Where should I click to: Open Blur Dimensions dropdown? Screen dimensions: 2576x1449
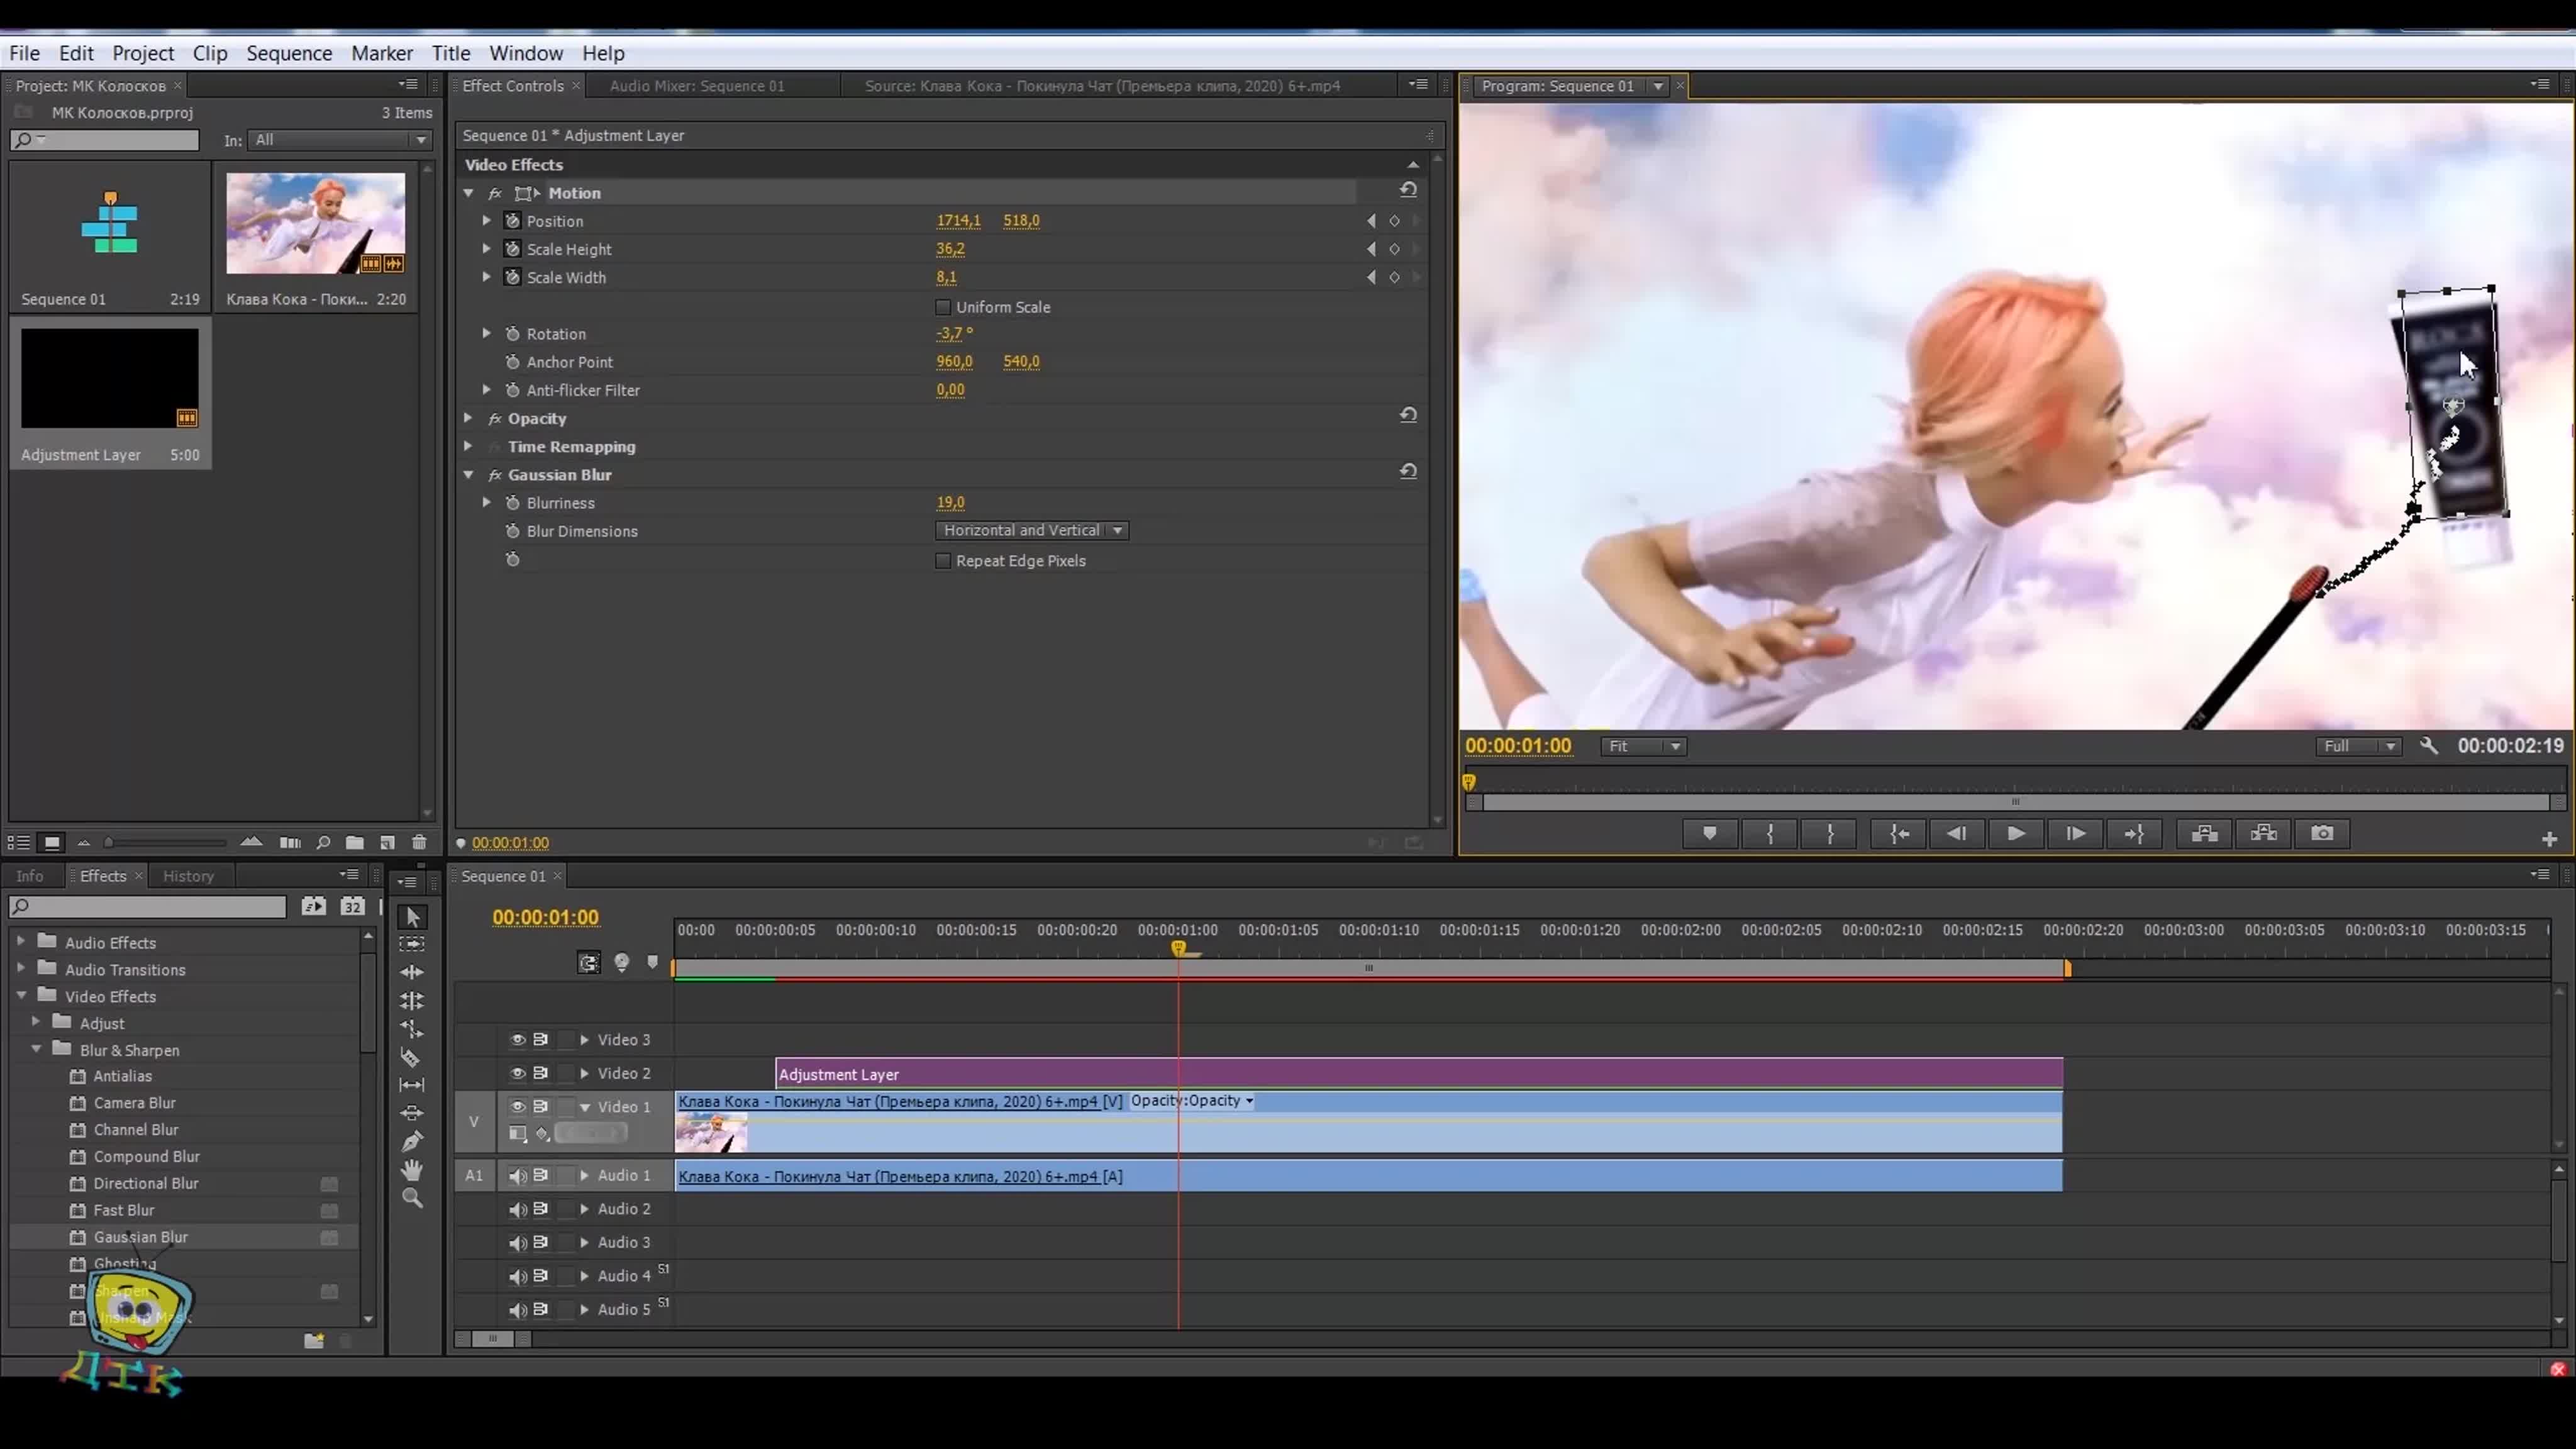coord(1032,531)
